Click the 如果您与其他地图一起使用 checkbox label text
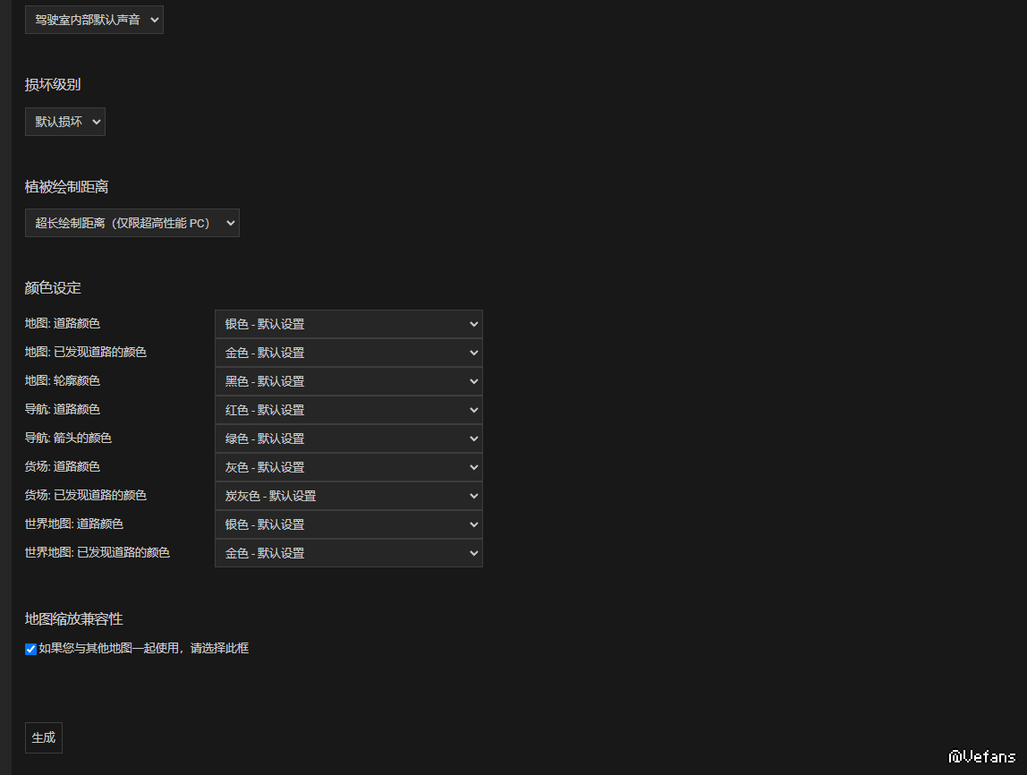This screenshot has height=775, width=1027. [143, 648]
